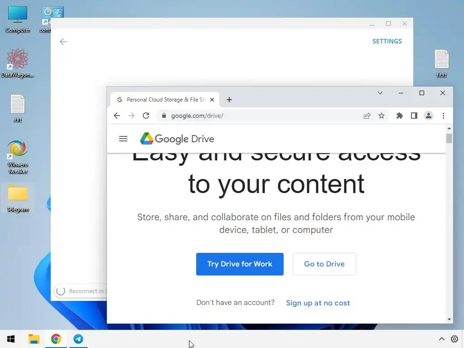Click back arrow in background window
The image size is (464, 348).
[63, 42]
